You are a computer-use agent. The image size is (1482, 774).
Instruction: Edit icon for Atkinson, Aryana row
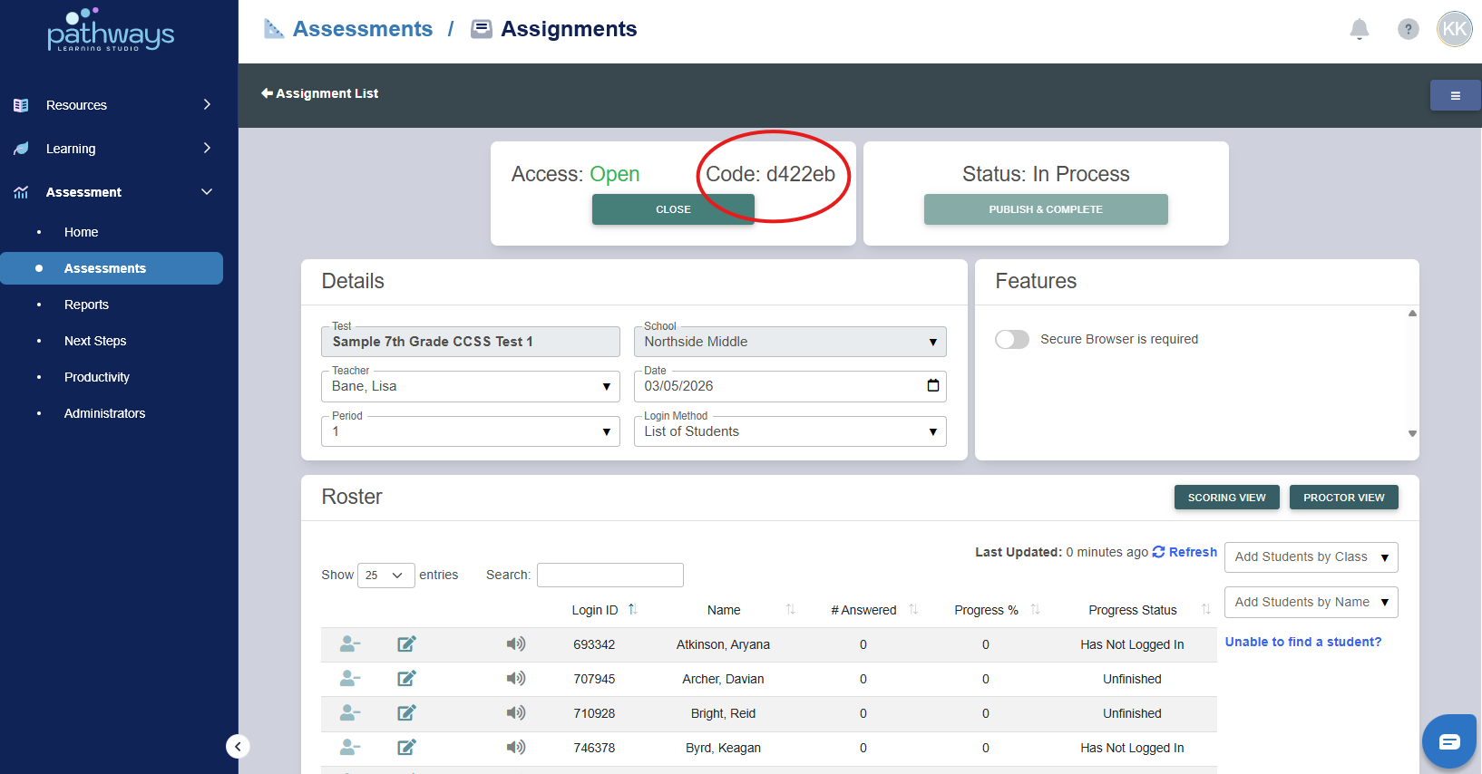coord(406,643)
